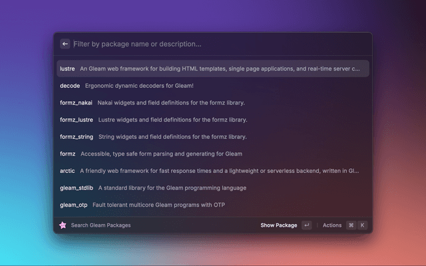Screen dimensions: 426x266
Task: Choose the formz_nakai package
Action: pos(76,103)
